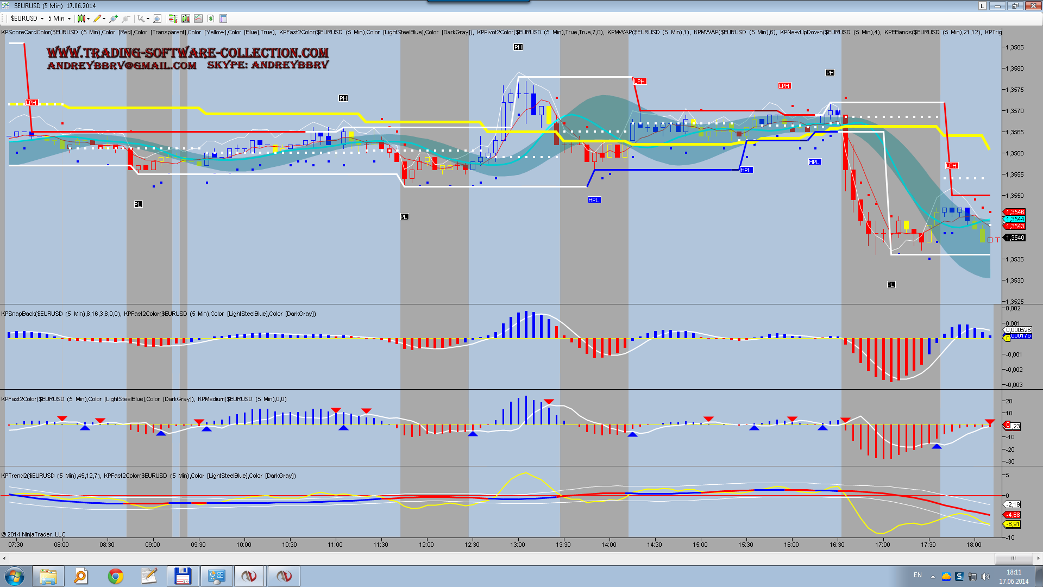Open the Strategies dollar sign icon
1043x587 pixels.
[x=211, y=18]
